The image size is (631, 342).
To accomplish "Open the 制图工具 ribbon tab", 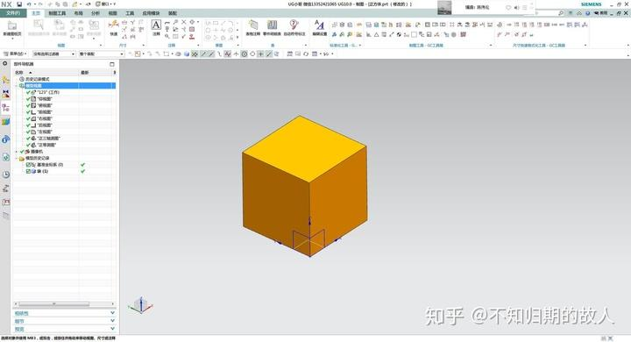I will click(x=57, y=13).
